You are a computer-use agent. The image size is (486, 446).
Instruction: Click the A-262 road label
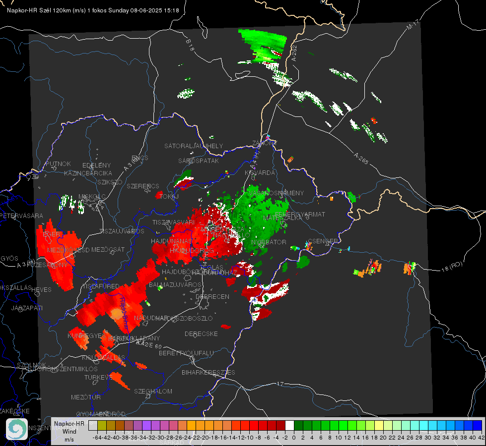pos(294,53)
